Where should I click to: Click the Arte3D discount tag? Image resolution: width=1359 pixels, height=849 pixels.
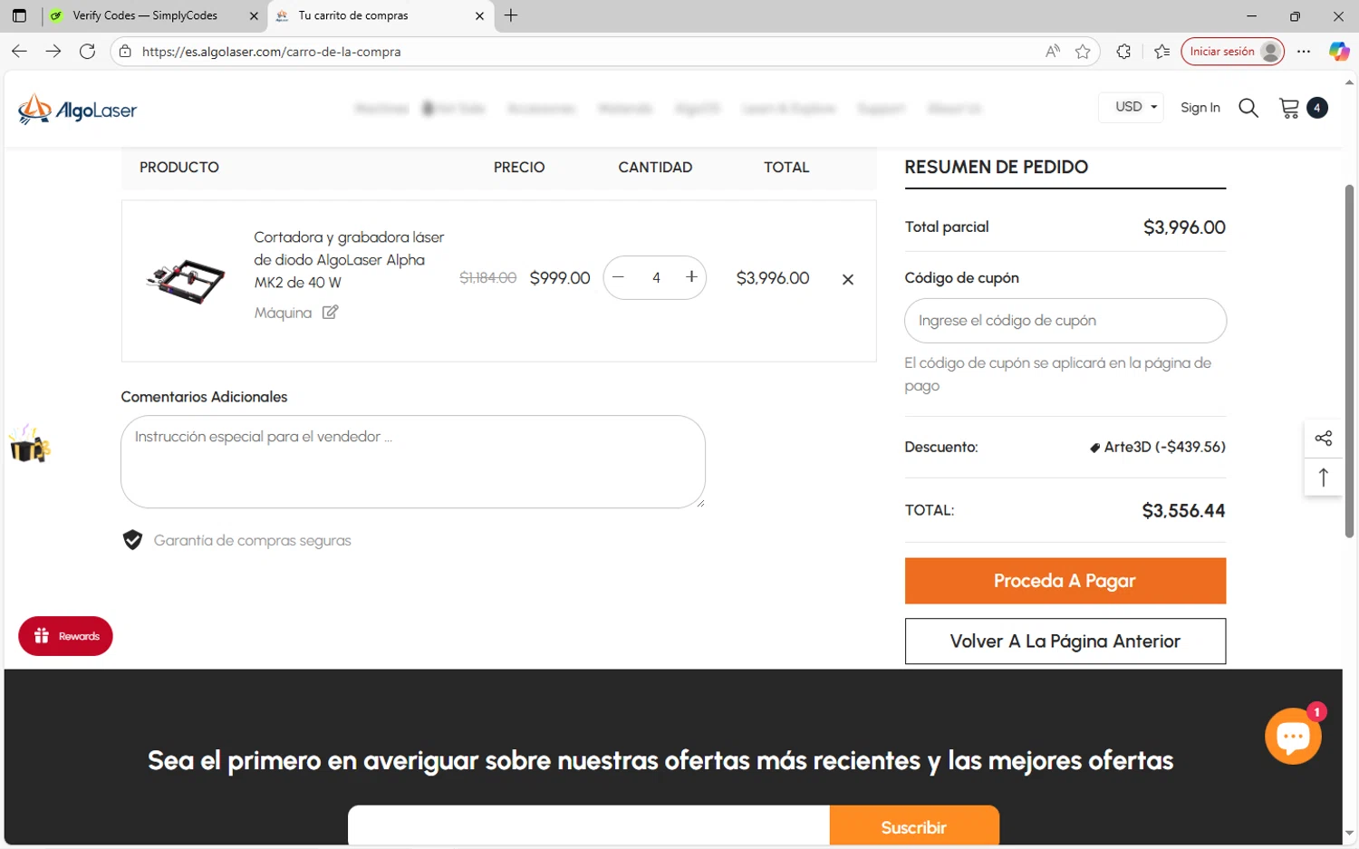pyautogui.click(x=1157, y=447)
